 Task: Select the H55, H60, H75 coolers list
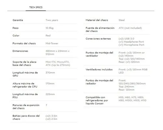[x=132, y=99]
